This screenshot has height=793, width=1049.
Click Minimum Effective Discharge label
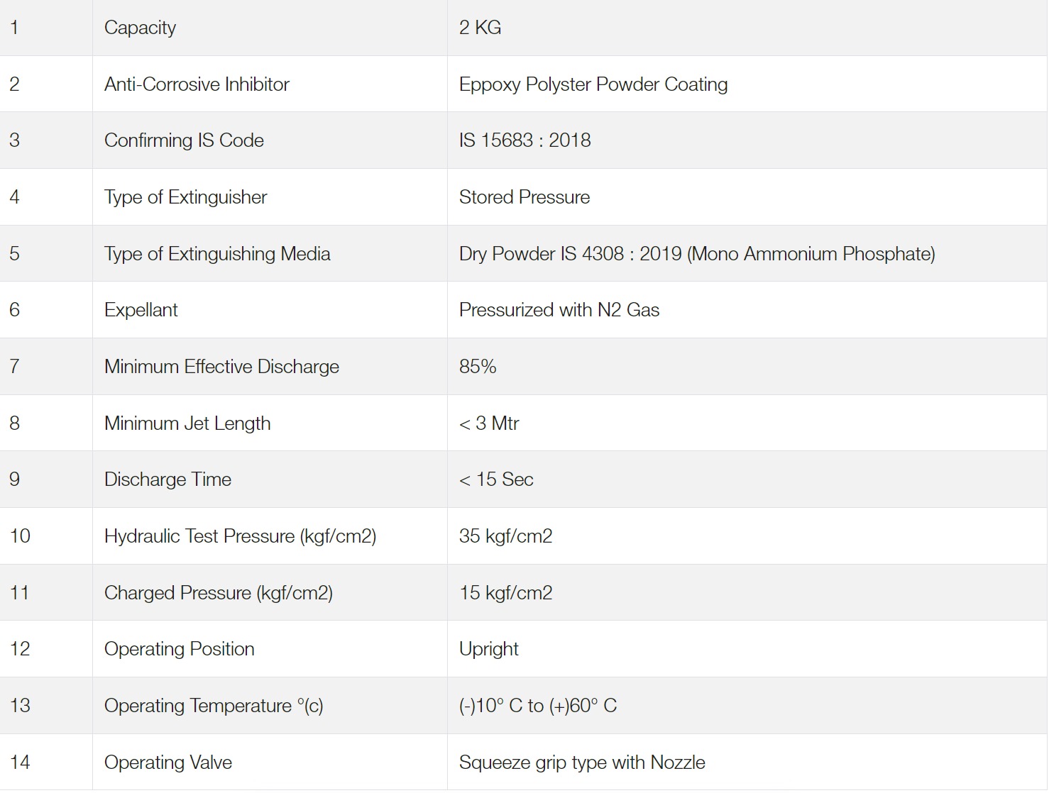click(221, 367)
